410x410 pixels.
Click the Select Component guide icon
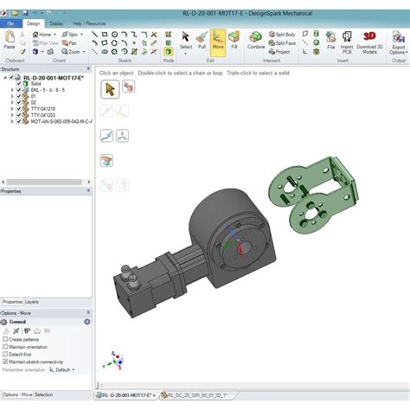[128, 86]
